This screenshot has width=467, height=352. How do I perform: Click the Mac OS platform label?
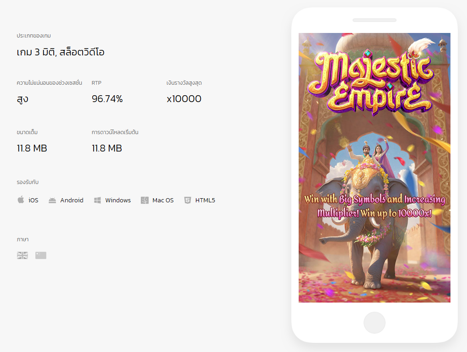[163, 200]
